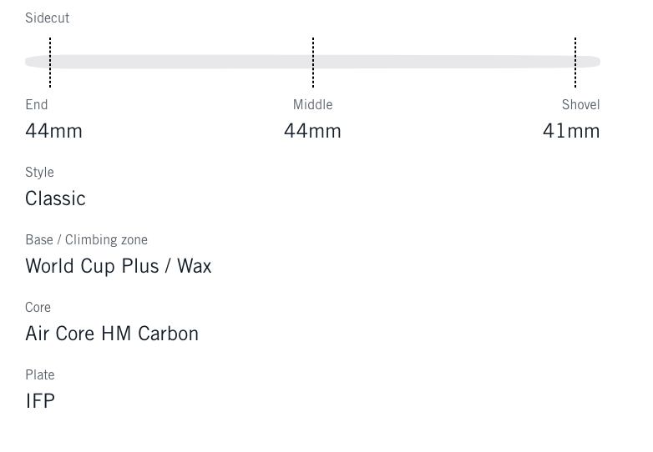Select the Shovel label text
Screen dimensions: 653x452
580,105
